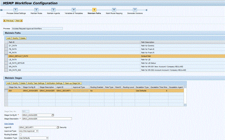Click the Path Description column header

point(182,42)
